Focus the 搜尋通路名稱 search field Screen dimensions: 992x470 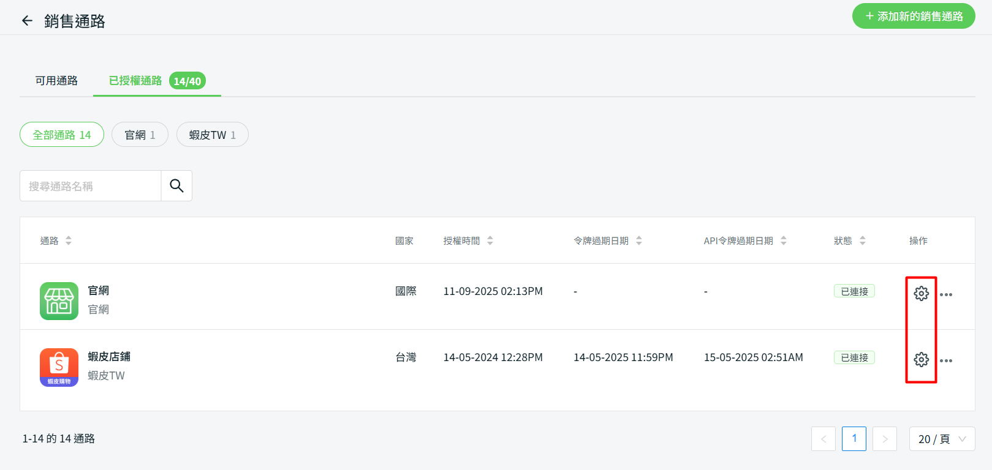click(x=91, y=186)
